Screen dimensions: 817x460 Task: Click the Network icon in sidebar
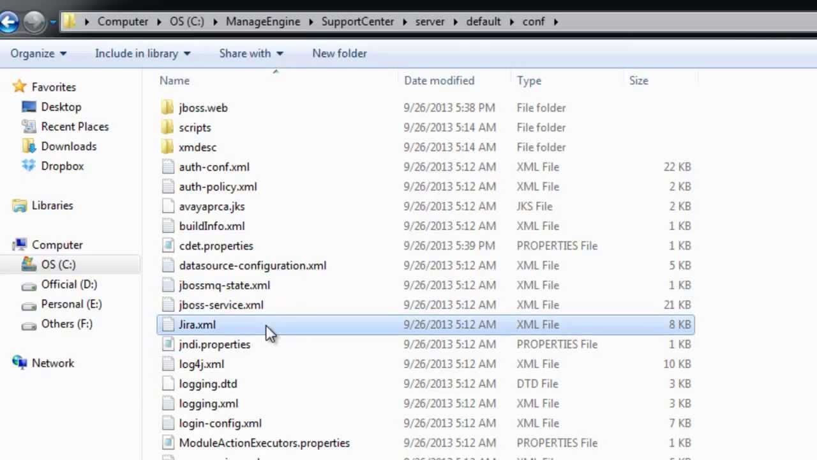[x=20, y=363]
